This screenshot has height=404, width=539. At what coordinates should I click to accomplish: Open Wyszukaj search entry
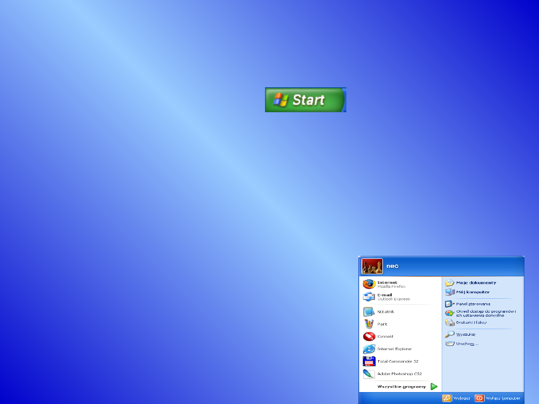(x=460, y=334)
